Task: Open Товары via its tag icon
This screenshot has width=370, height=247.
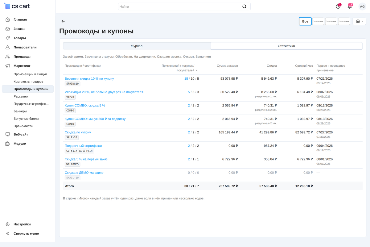Action: pos(8,38)
